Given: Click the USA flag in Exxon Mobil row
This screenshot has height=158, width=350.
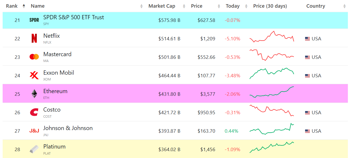Looking at the screenshot, I should (x=307, y=76).
